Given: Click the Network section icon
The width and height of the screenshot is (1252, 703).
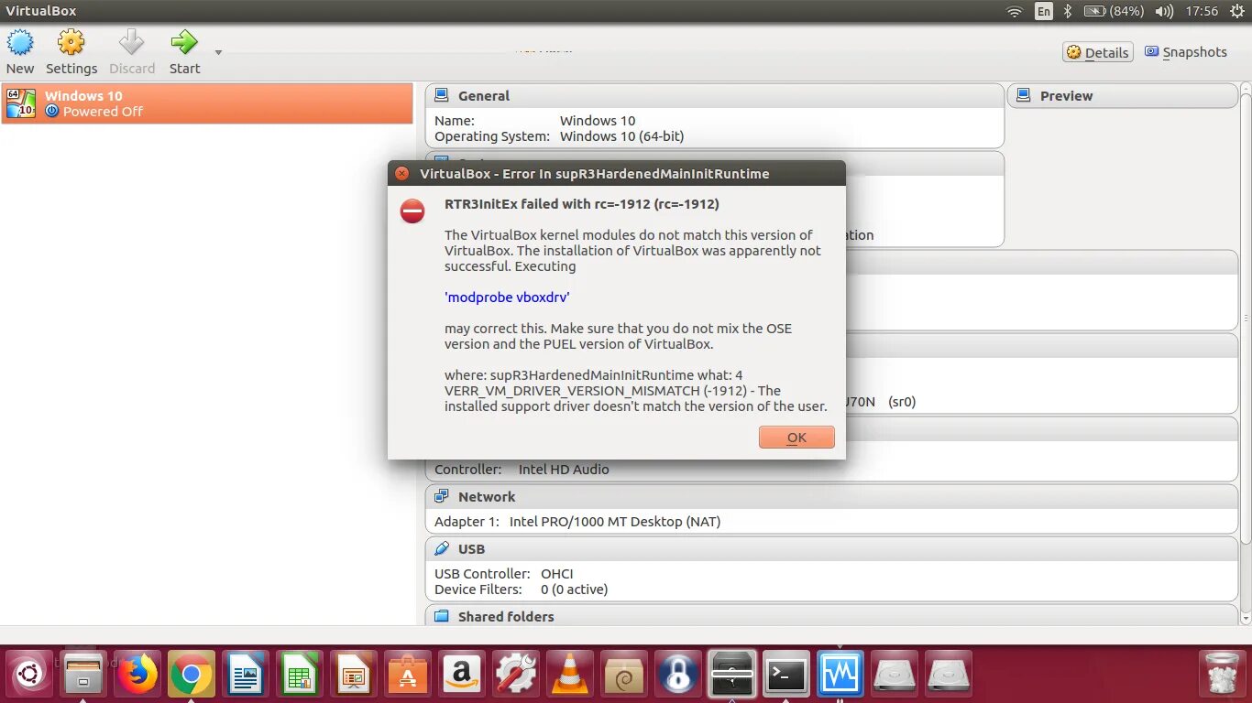Looking at the screenshot, I should (x=442, y=496).
